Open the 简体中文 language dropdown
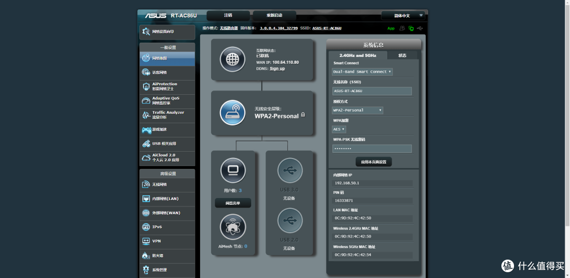Screen dimensions: 570x278 click(x=403, y=16)
